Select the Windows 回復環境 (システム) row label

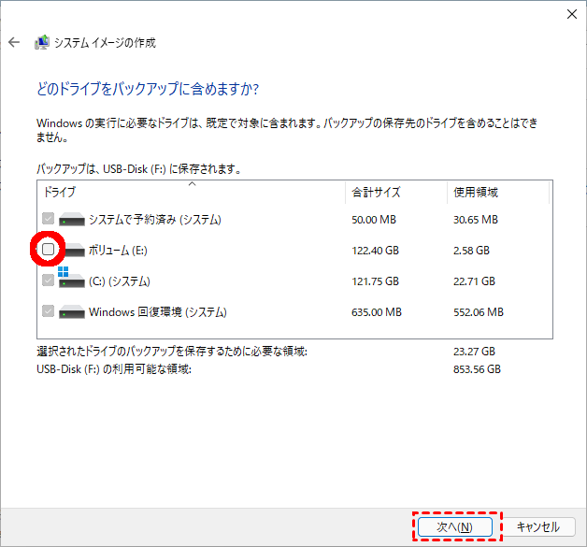pyautogui.click(x=157, y=311)
